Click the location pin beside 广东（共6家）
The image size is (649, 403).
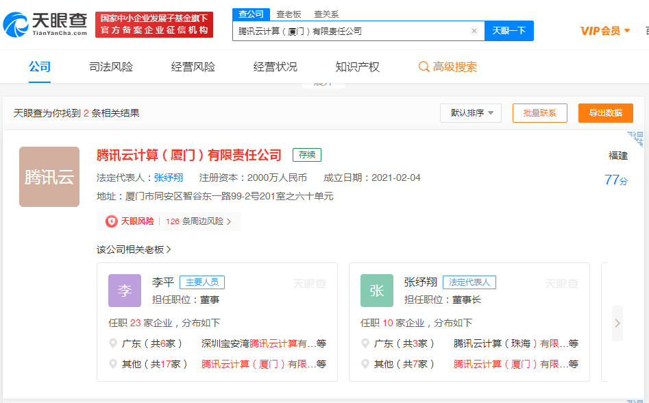113,343
